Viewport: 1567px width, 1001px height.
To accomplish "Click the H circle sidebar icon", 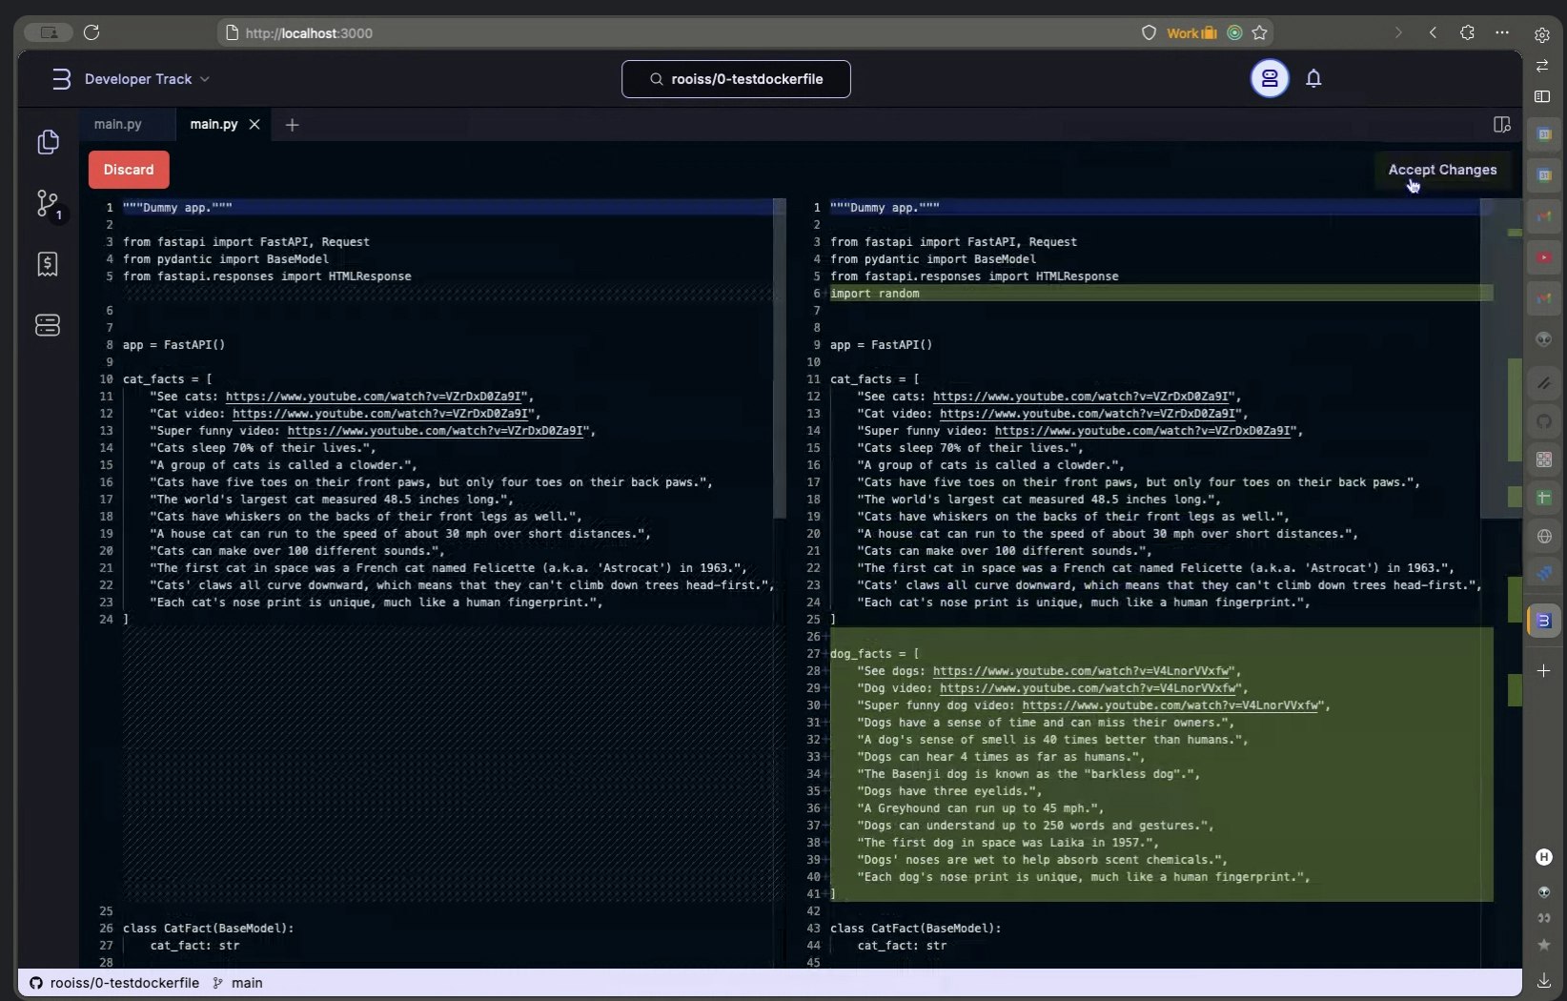I will point(1544,857).
